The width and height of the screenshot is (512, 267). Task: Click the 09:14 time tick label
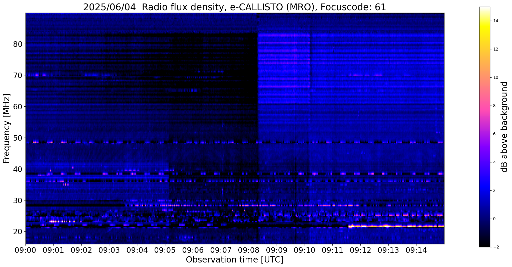pyautogui.click(x=416, y=250)
